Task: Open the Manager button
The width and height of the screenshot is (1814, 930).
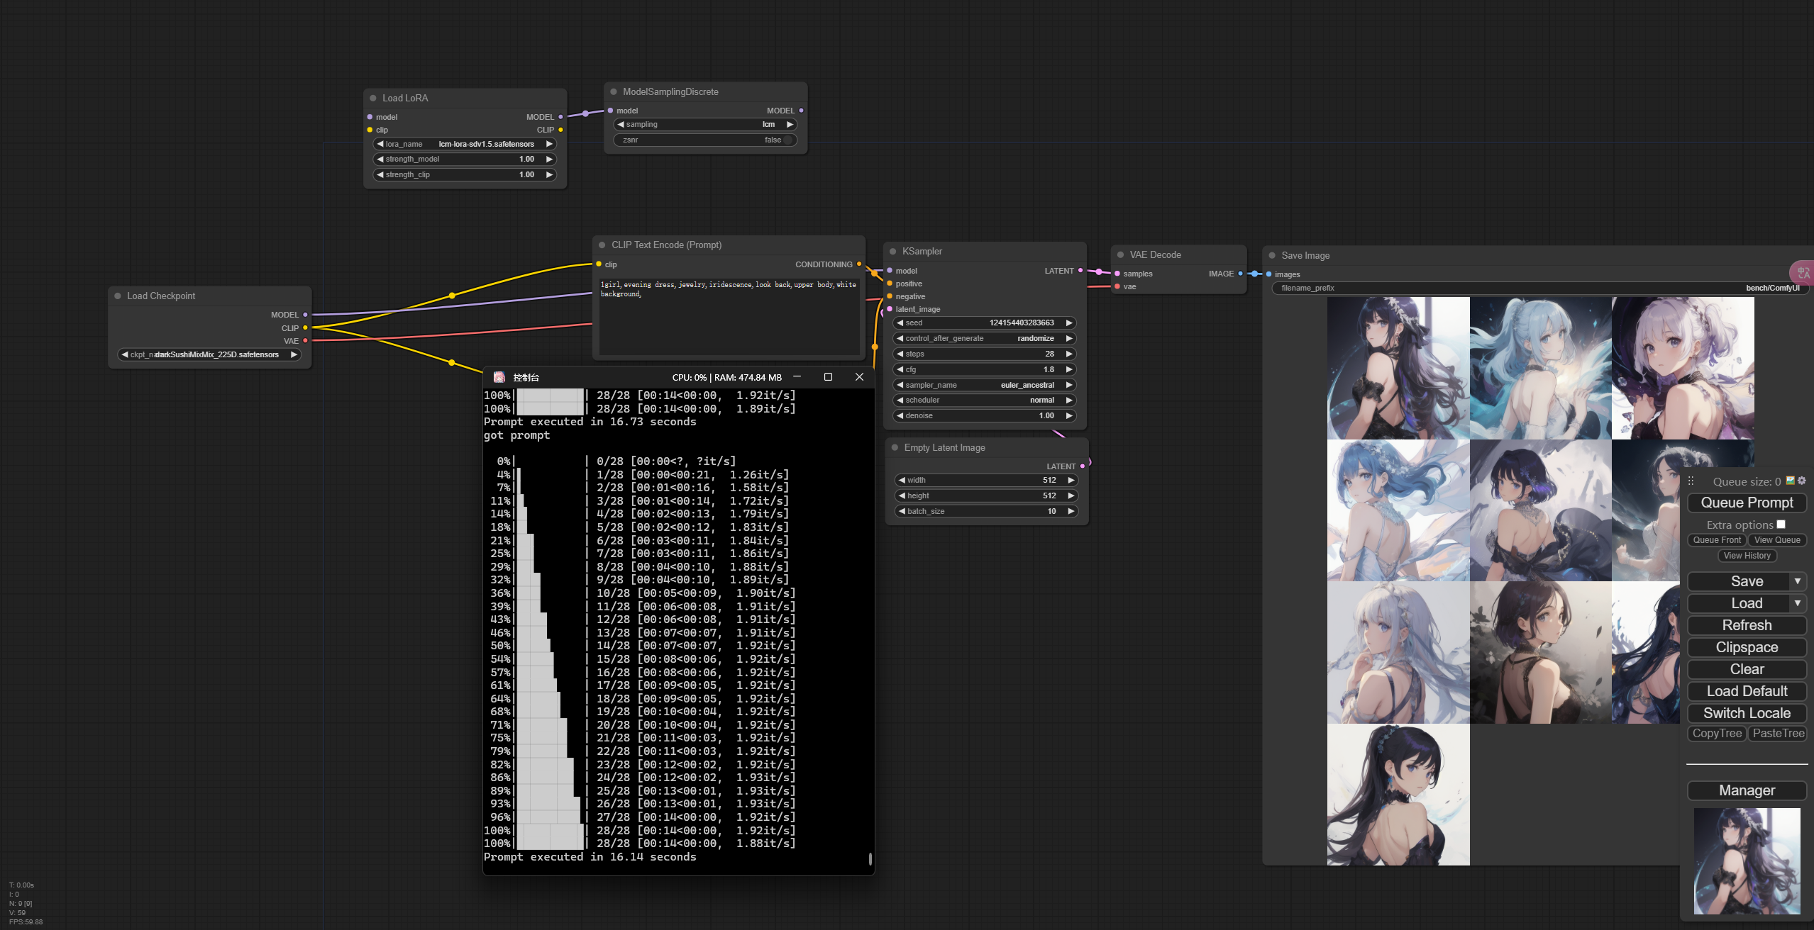Action: click(1747, 790)
